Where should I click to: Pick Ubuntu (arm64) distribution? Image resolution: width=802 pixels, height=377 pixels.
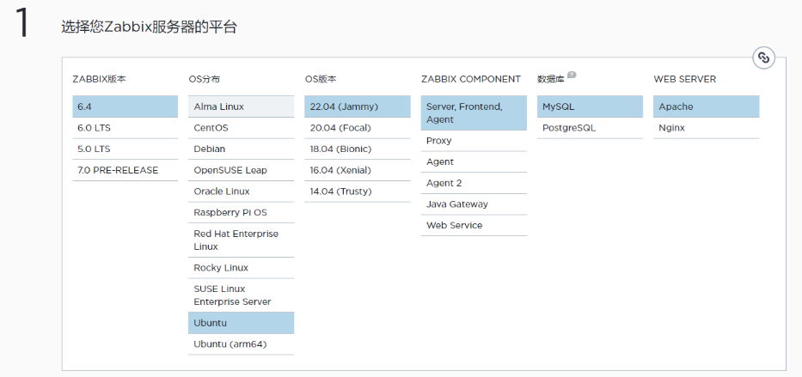tap(241, 344)
